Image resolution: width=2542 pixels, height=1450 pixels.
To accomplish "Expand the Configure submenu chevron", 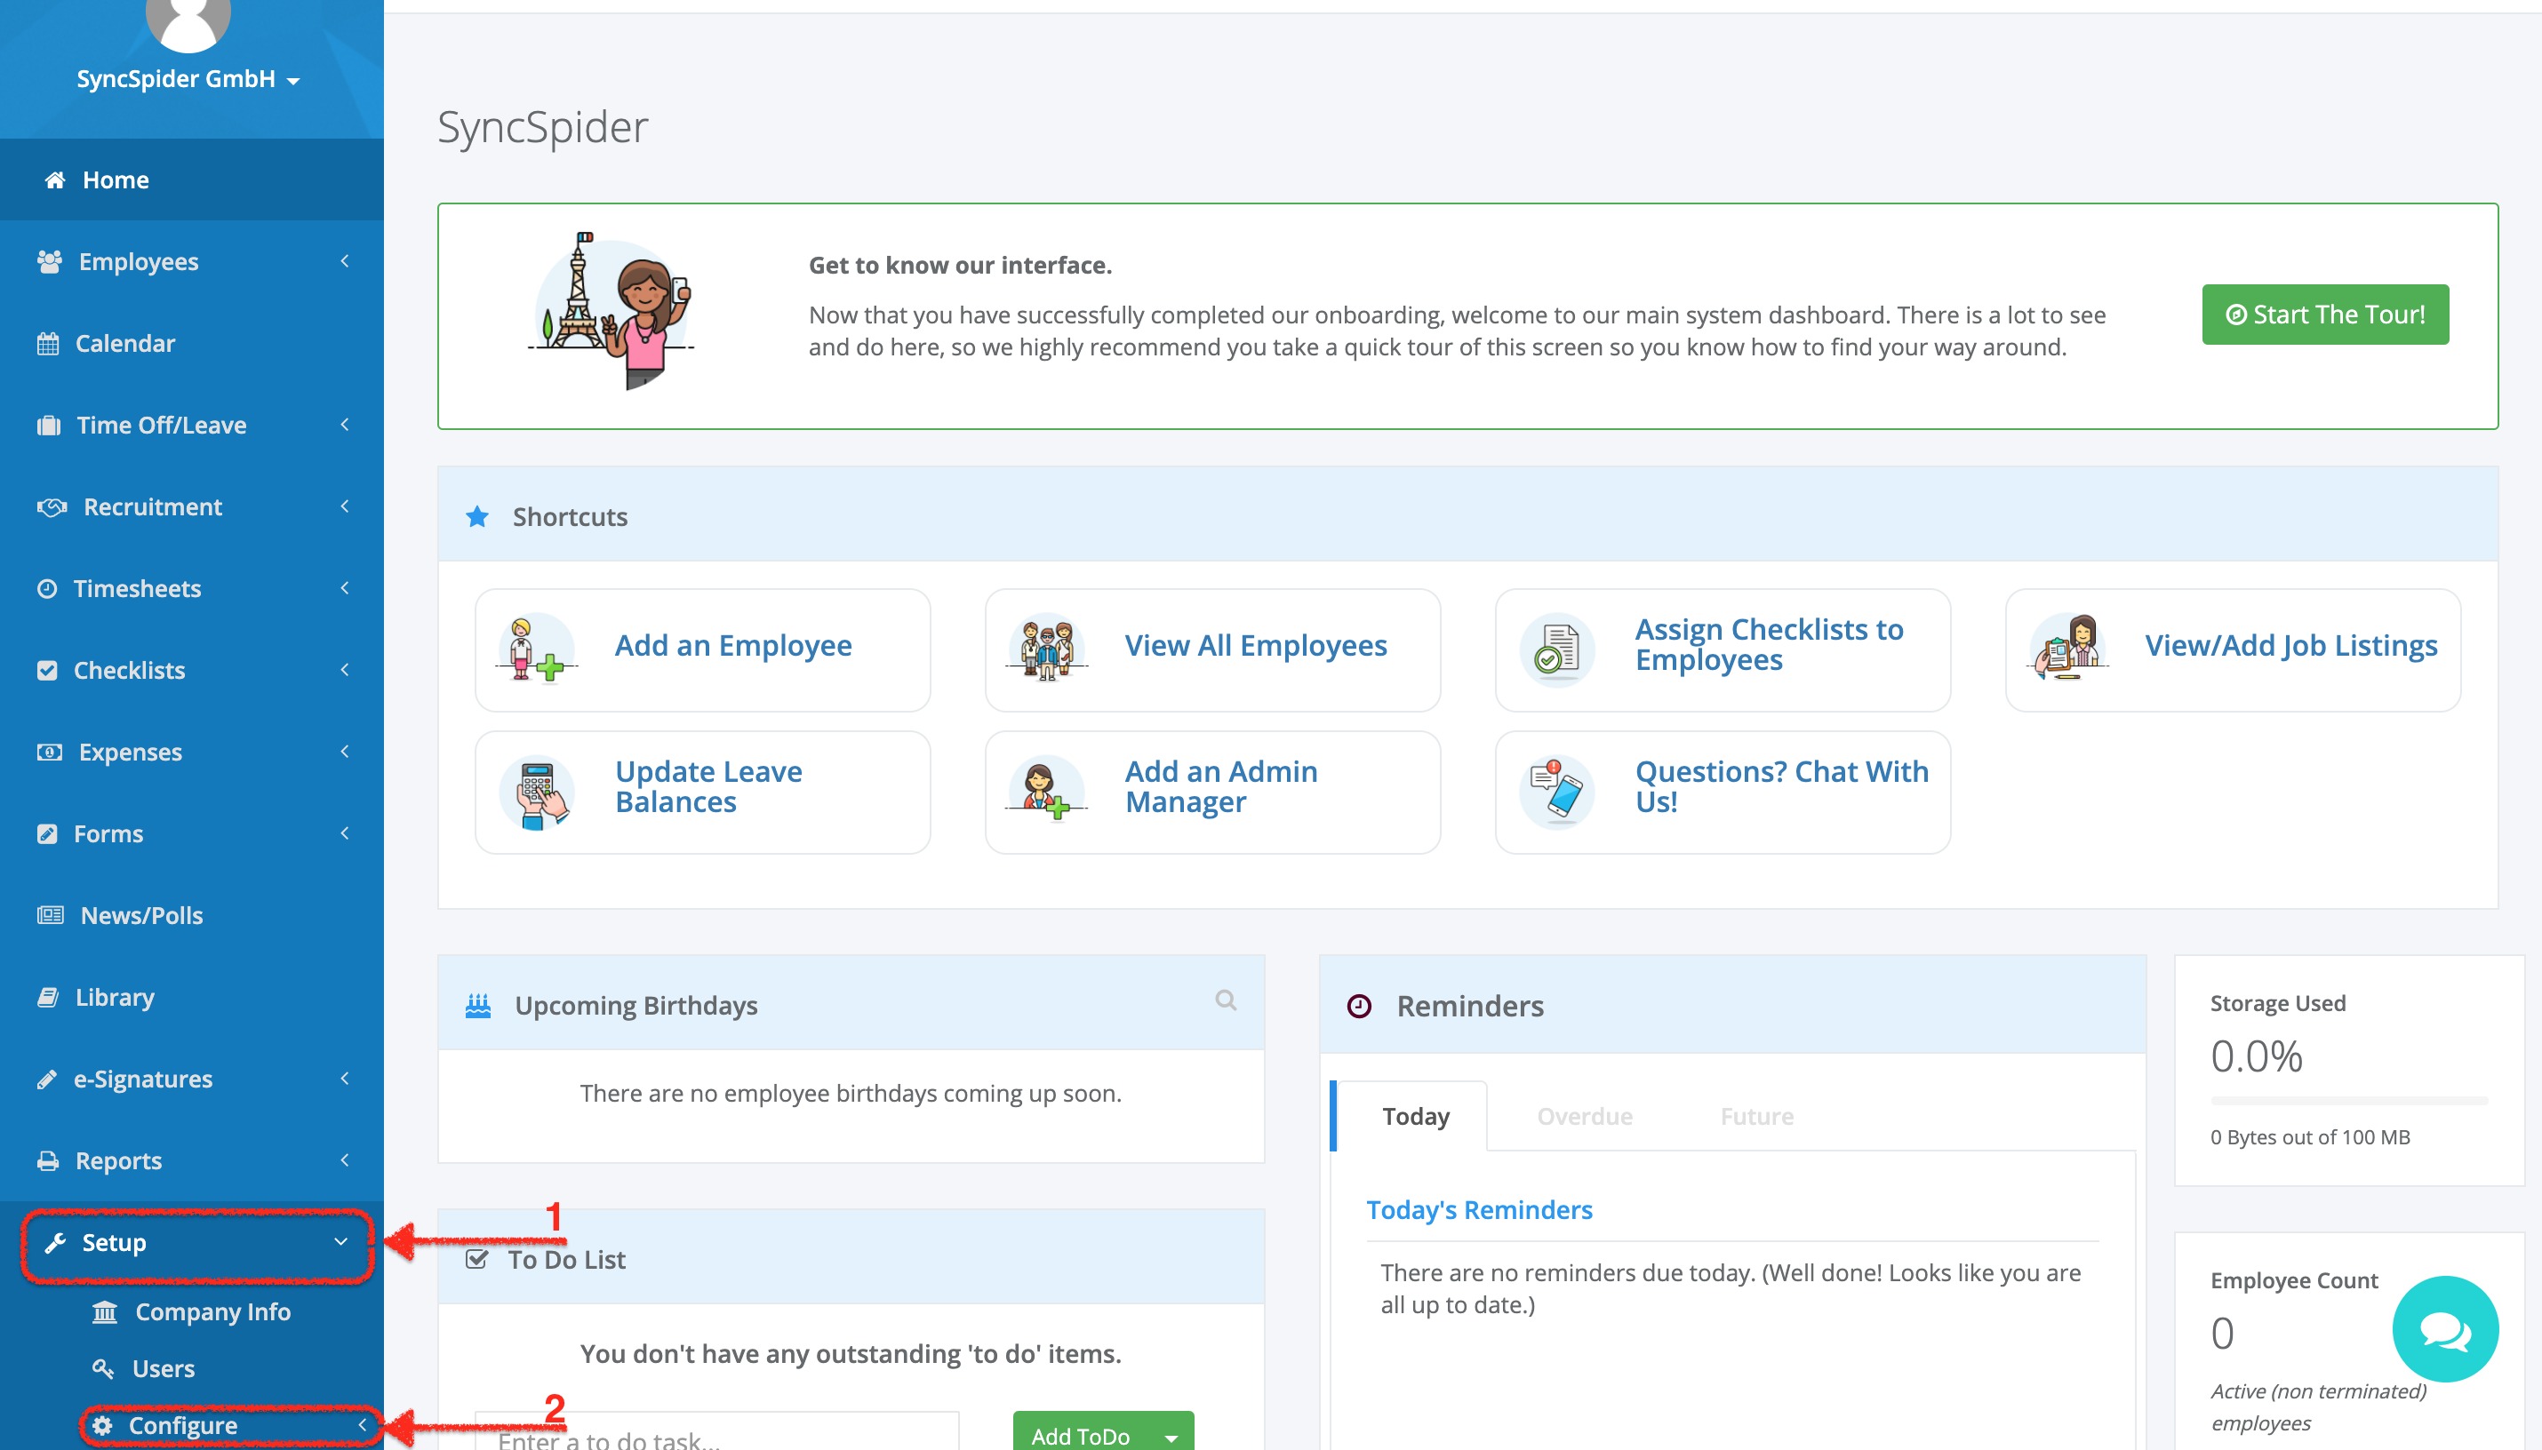I will (363, 1425).
